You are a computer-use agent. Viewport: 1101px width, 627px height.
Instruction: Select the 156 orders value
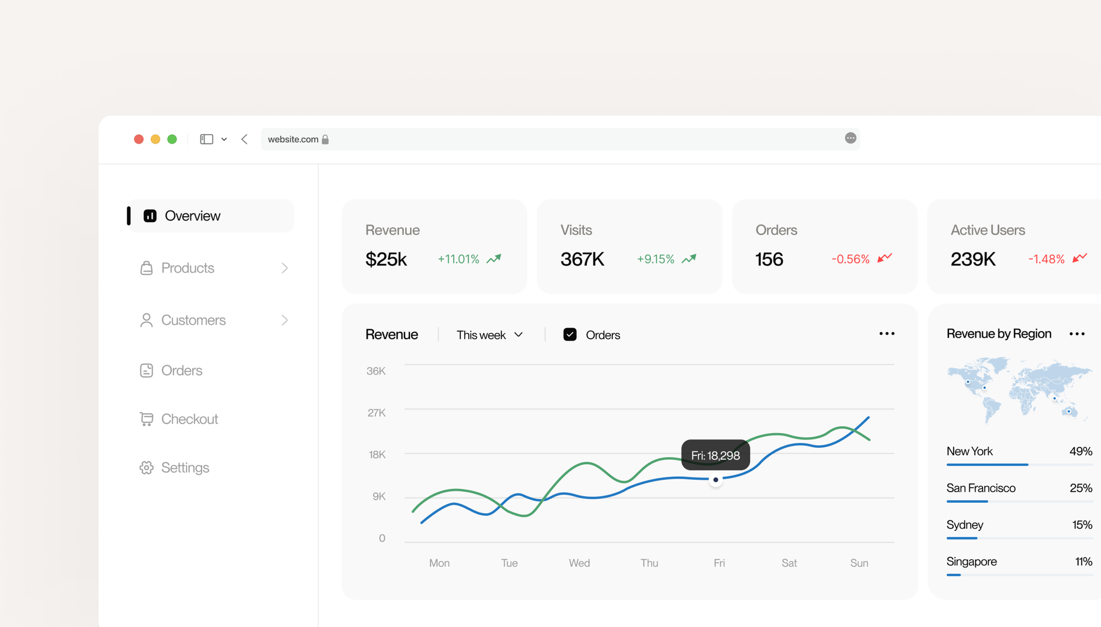pyautogui.click(x=769, y=259)
